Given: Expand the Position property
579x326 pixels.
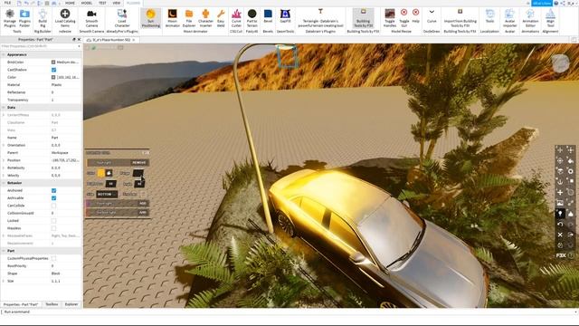Looking at the screenshot, I should tap(4, 160).
